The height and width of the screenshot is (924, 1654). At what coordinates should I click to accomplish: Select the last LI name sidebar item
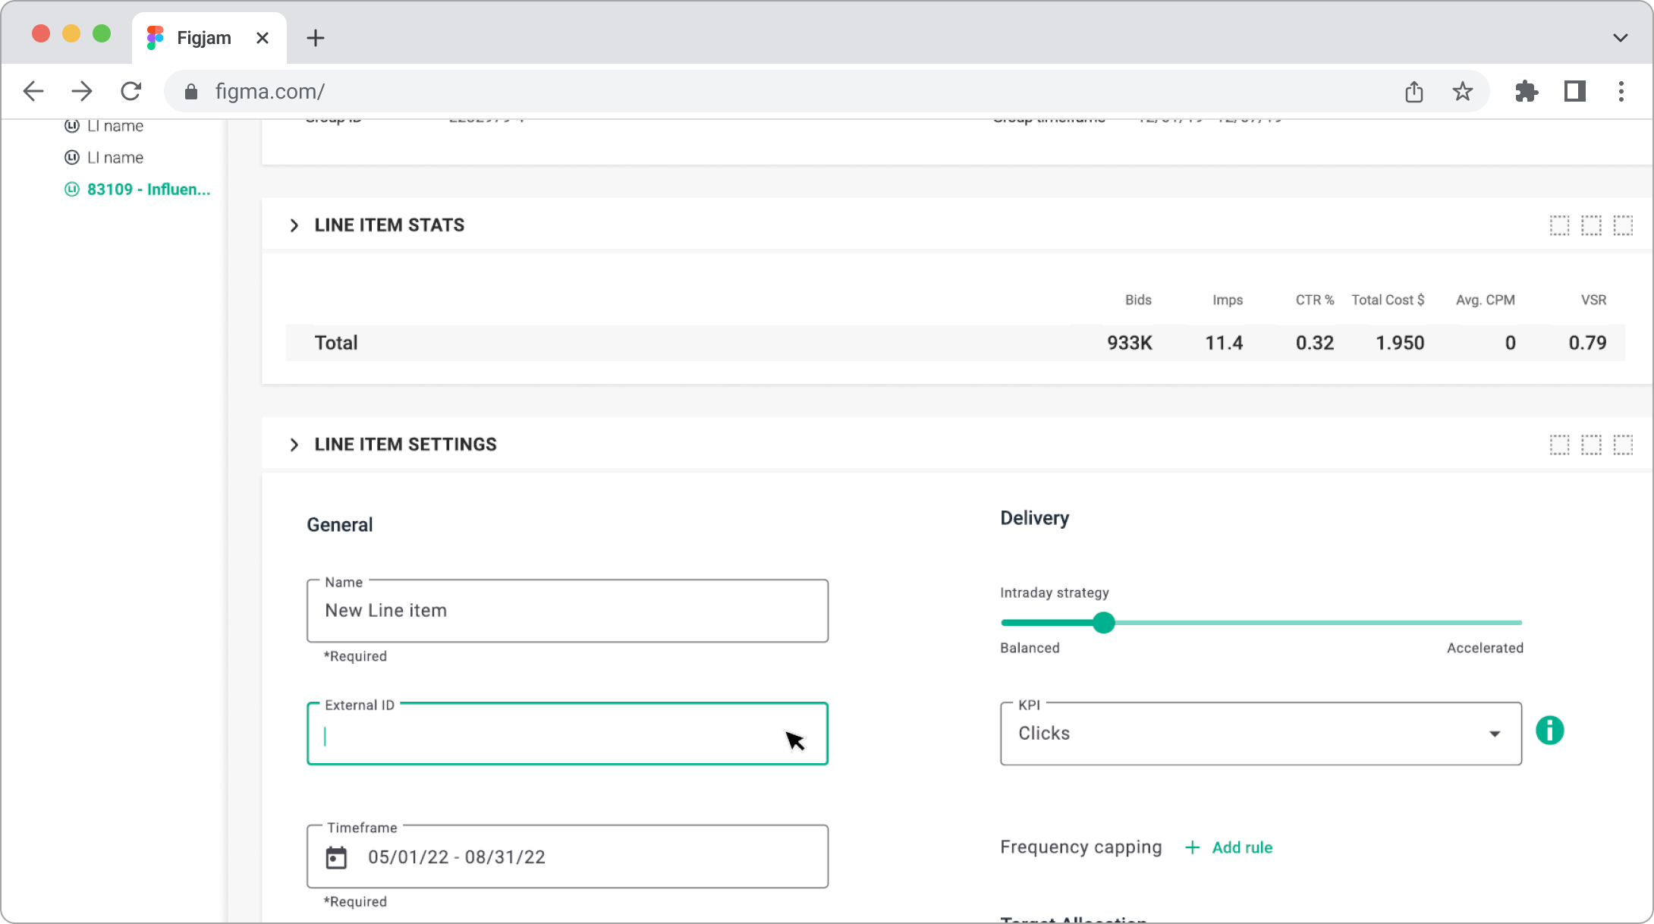(104, 158)
